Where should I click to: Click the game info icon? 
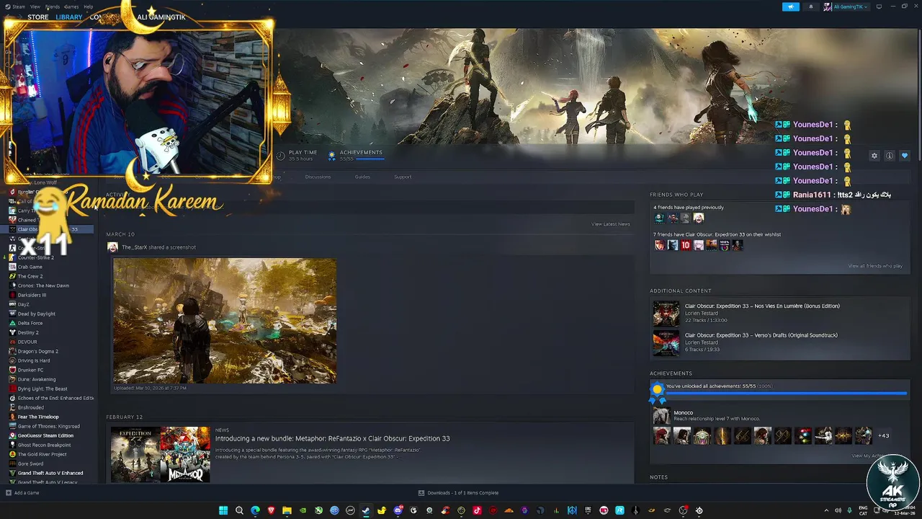click(890, 156)
